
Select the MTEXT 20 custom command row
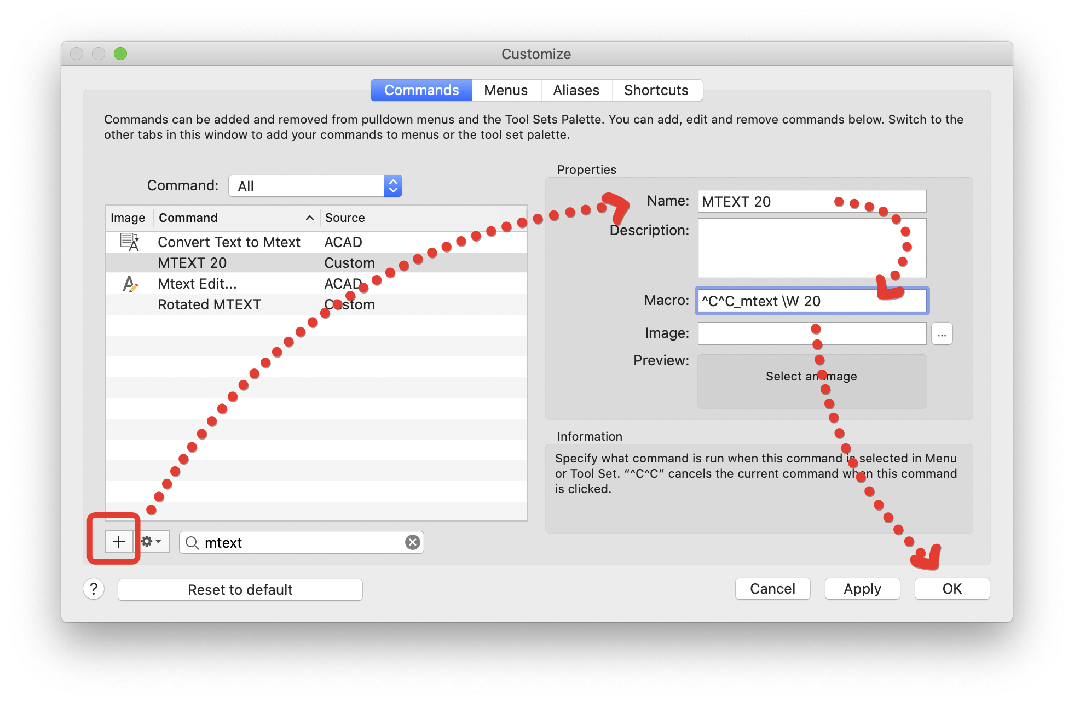[x=246, y=262]
